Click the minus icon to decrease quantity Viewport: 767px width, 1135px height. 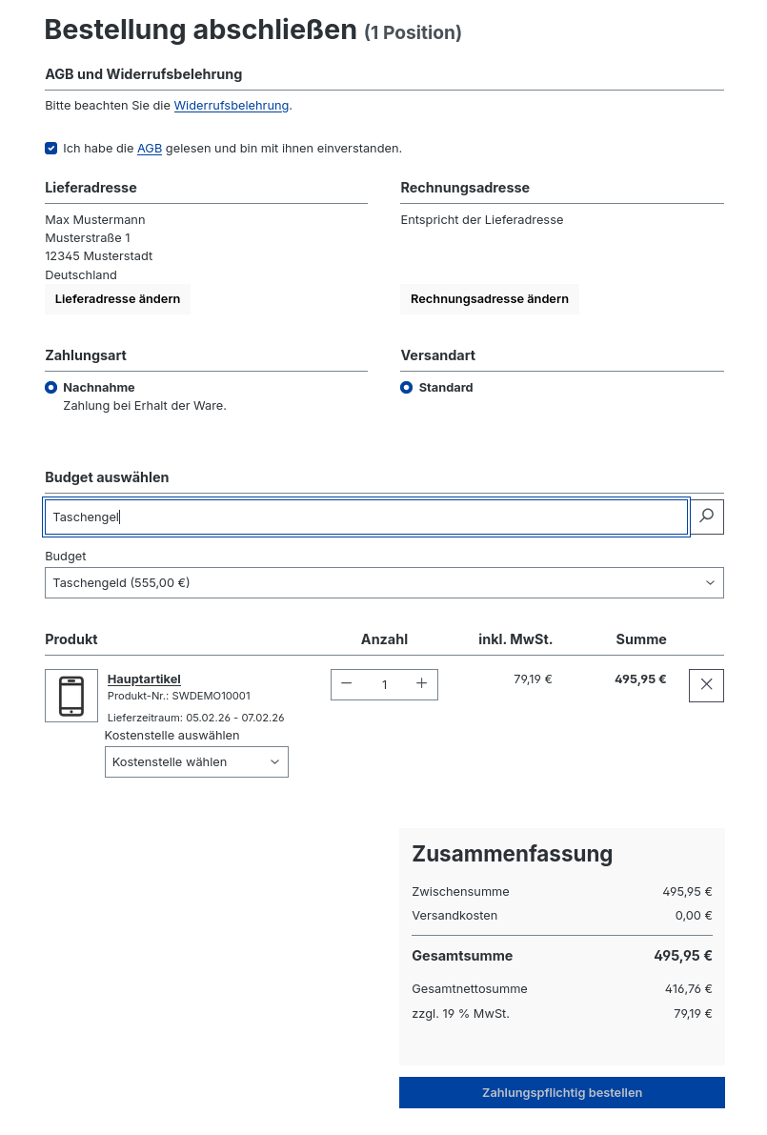[x=347, y=683]
